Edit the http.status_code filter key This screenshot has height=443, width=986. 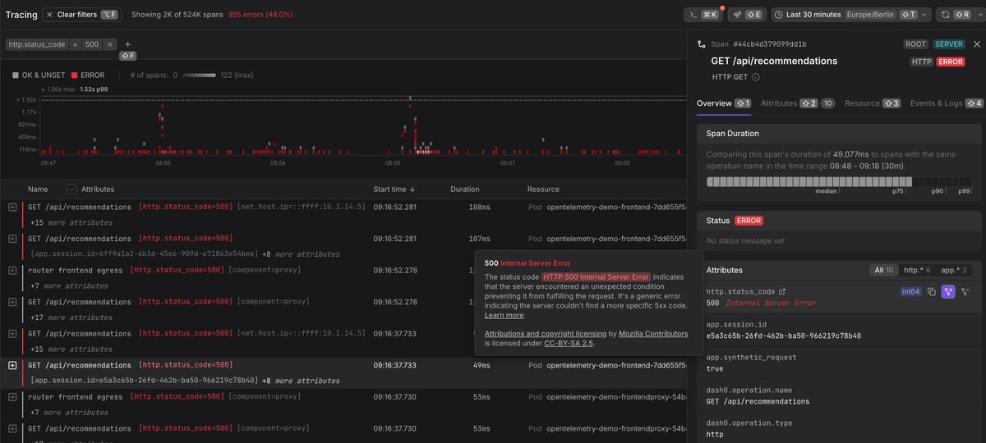(37, 44)
